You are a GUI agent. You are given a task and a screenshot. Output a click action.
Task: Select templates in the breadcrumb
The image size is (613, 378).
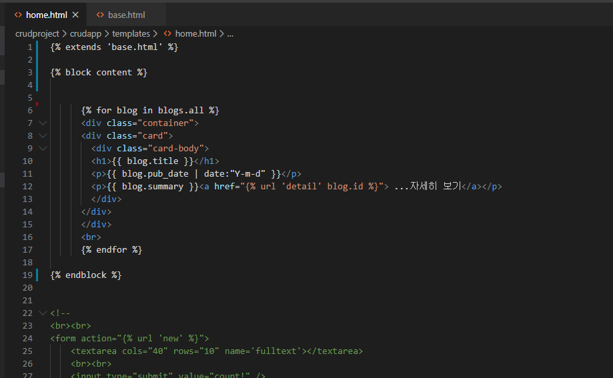tap(131, 33)
